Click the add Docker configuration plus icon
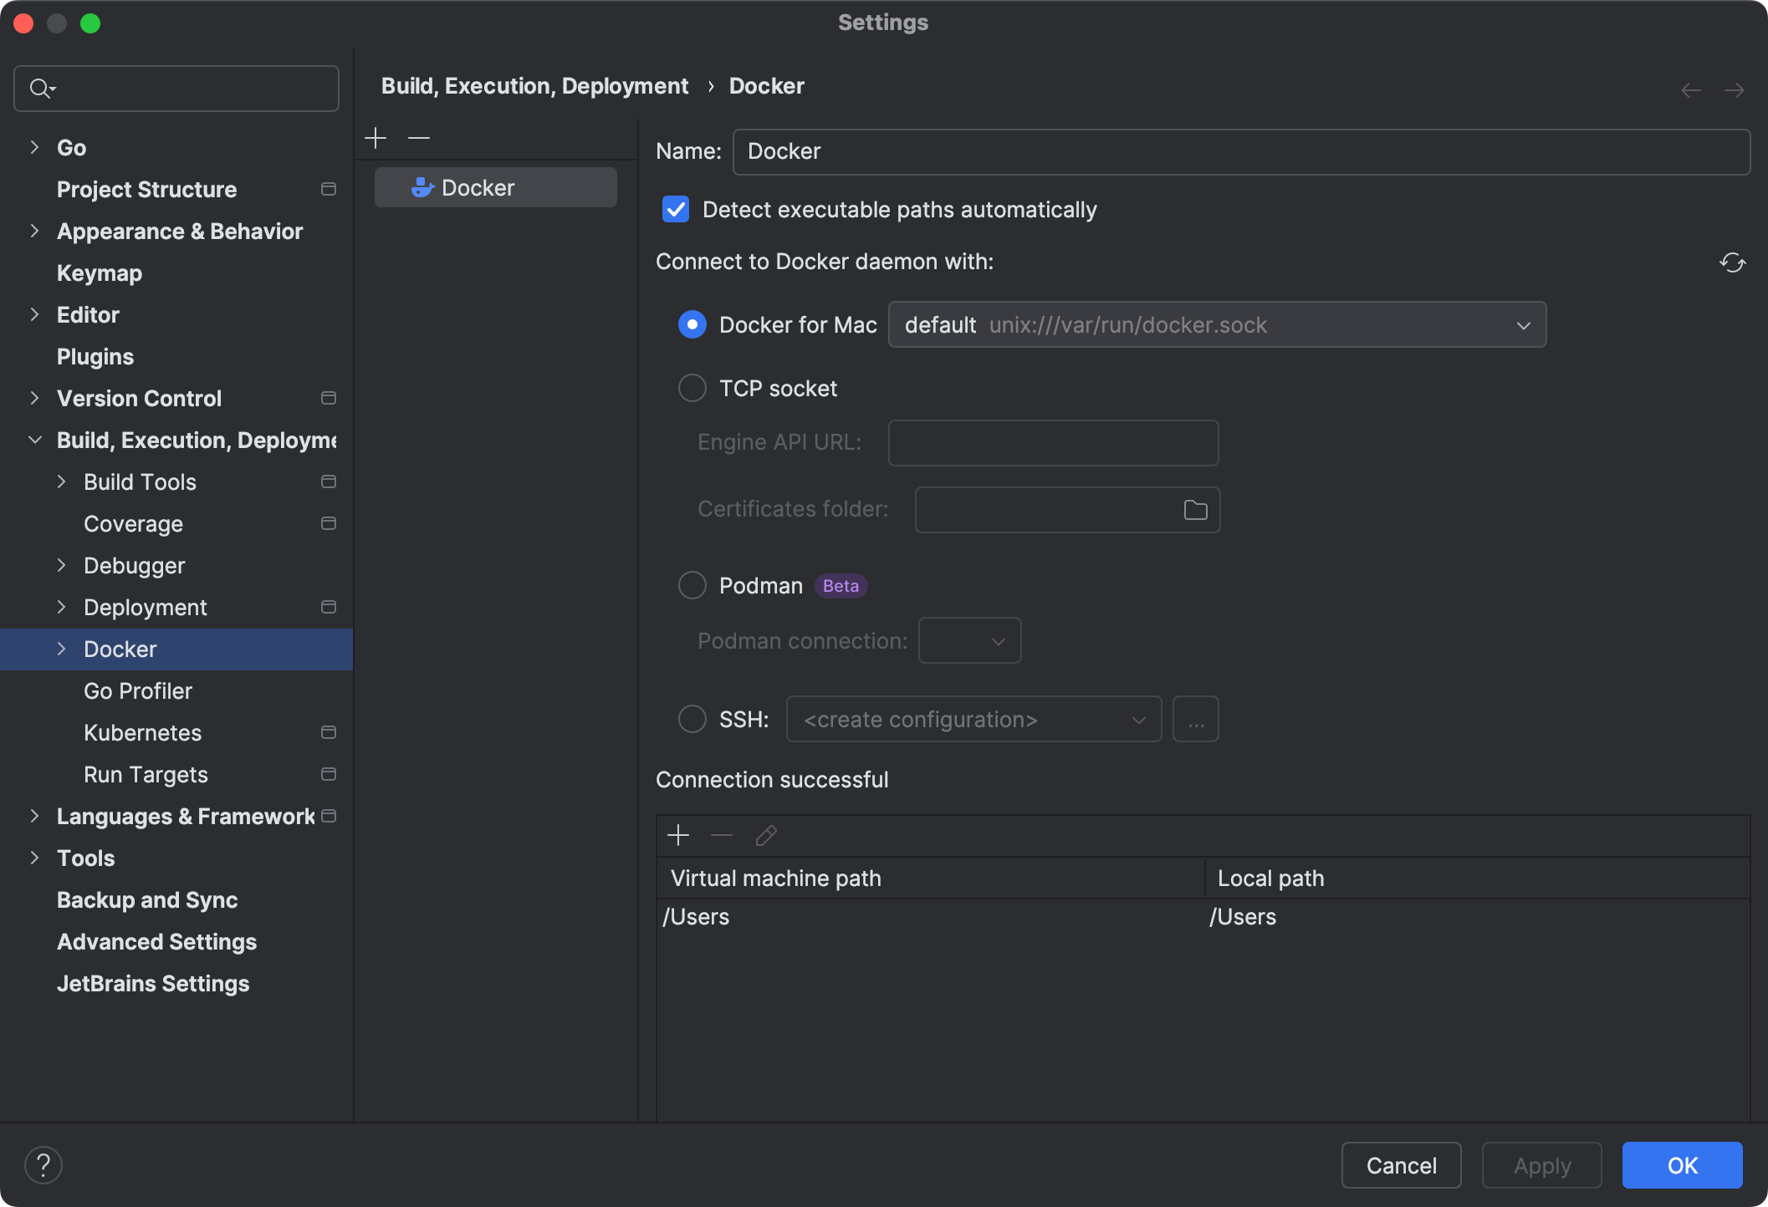This screenshot has width=1768, height=1207. click(376, 138)
